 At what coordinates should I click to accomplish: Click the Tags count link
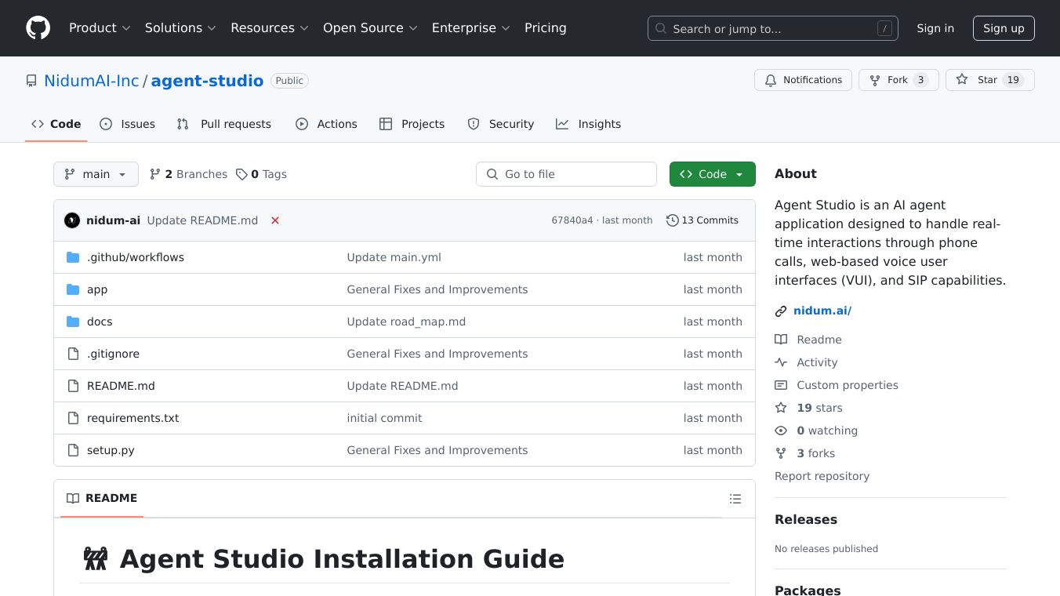tap(261, 174)
